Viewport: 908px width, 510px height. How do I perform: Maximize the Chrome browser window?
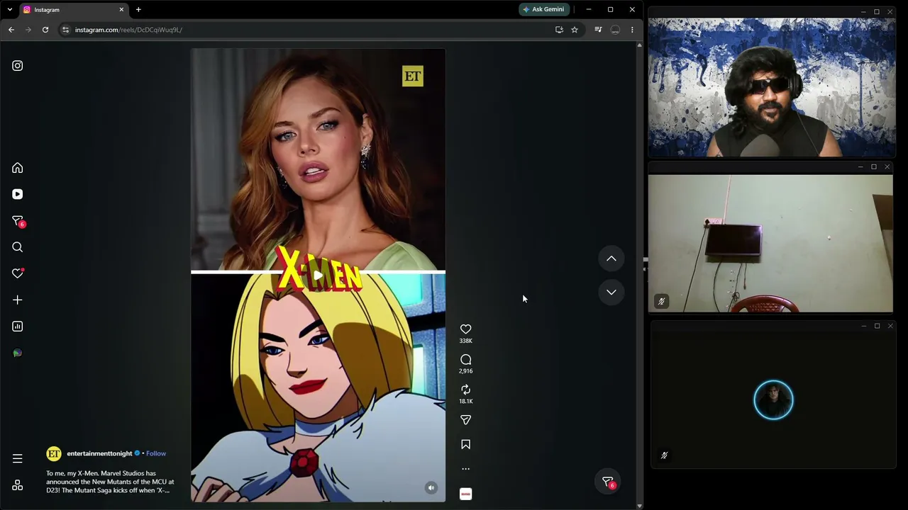pos(610,10)
